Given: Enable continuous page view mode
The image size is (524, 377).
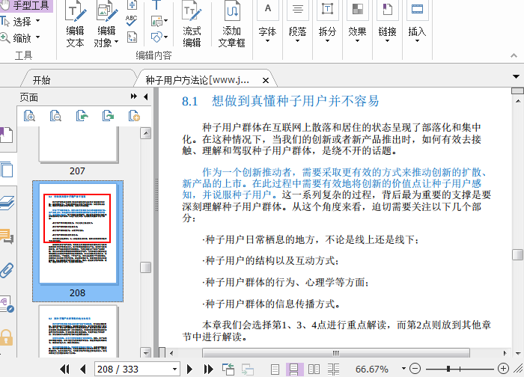Looking at the screenshot, I should (294, 369).
